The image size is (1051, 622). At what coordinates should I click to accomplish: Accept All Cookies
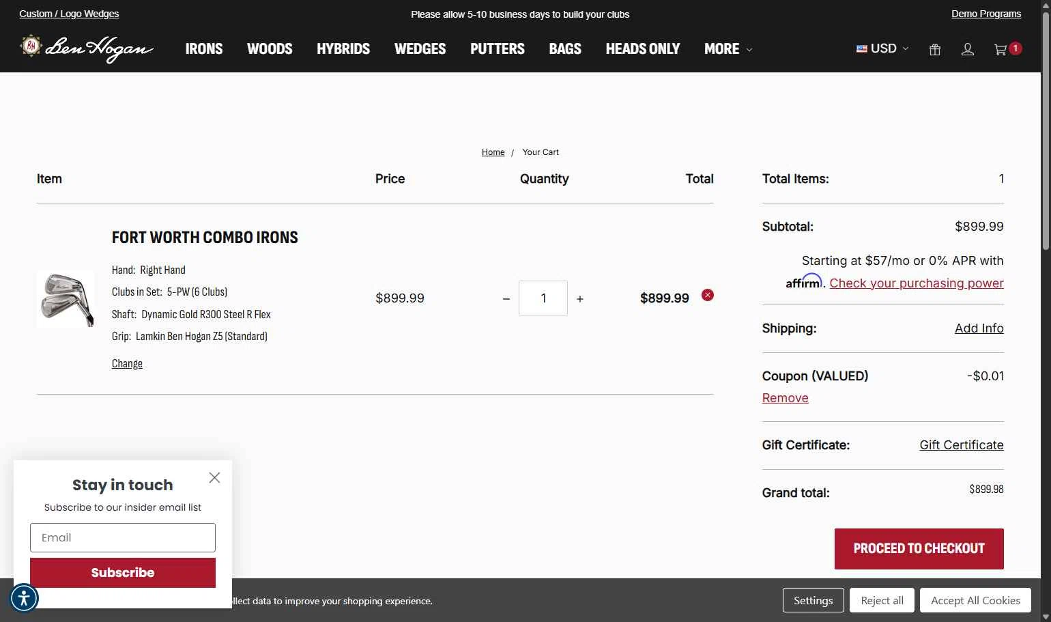pyautogui.click(x=975, y=600)
